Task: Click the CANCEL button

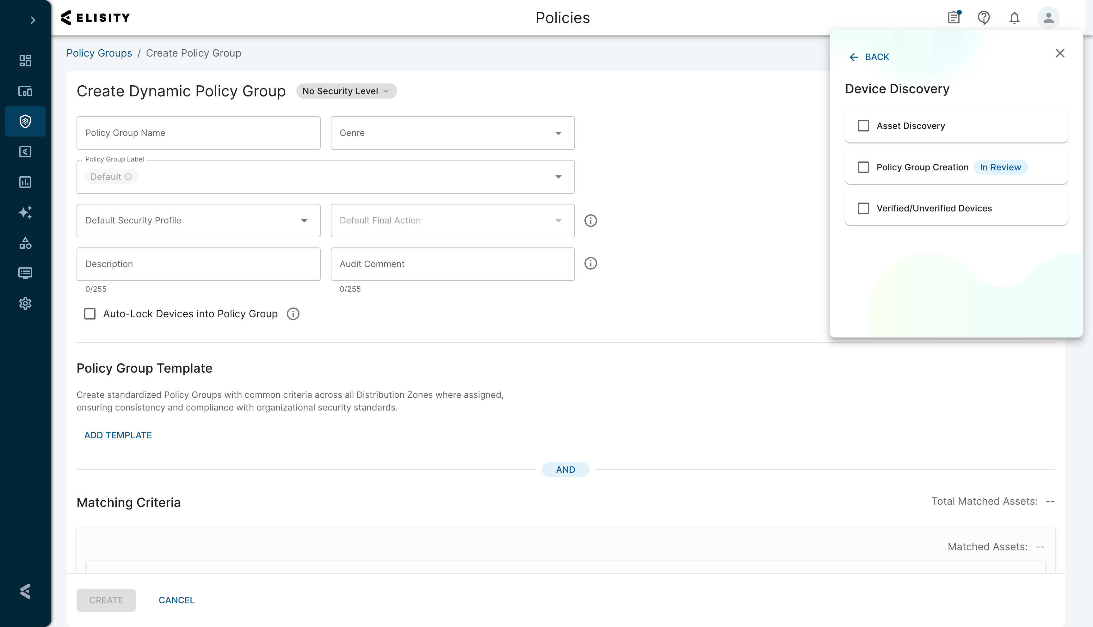Action: (x=177, y=600)
